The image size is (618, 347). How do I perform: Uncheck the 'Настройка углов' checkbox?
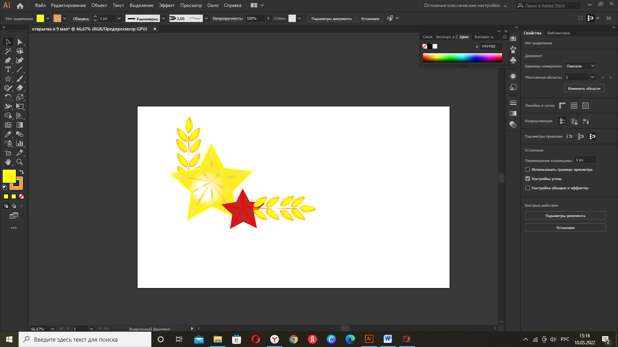point(528,179)
